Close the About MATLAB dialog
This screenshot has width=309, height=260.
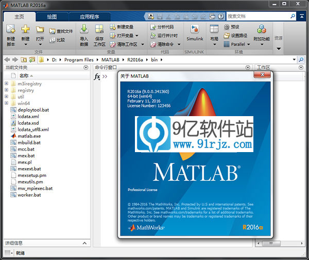coord(262,75)
